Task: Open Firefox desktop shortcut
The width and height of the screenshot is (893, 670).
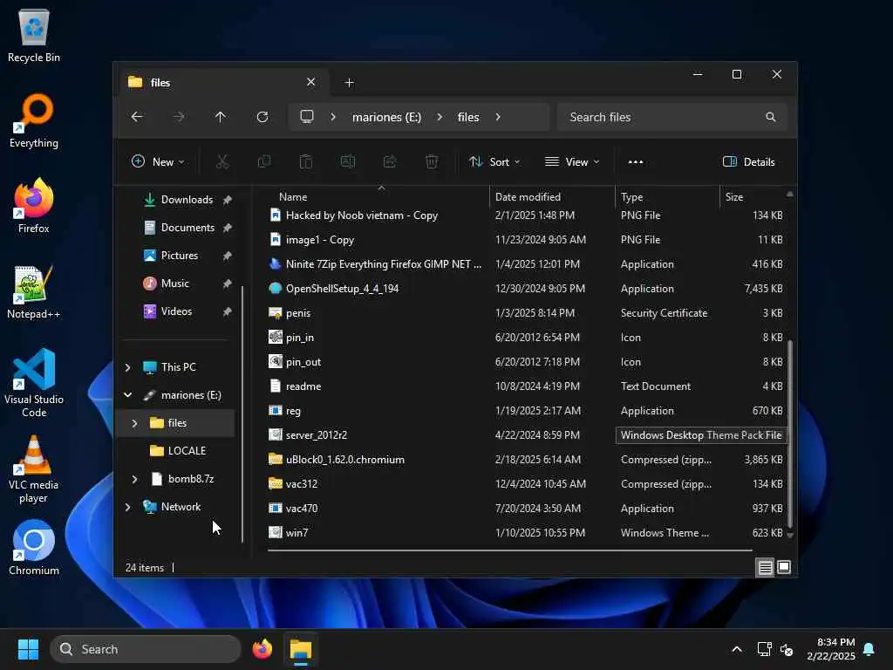Action: [34, 206]
